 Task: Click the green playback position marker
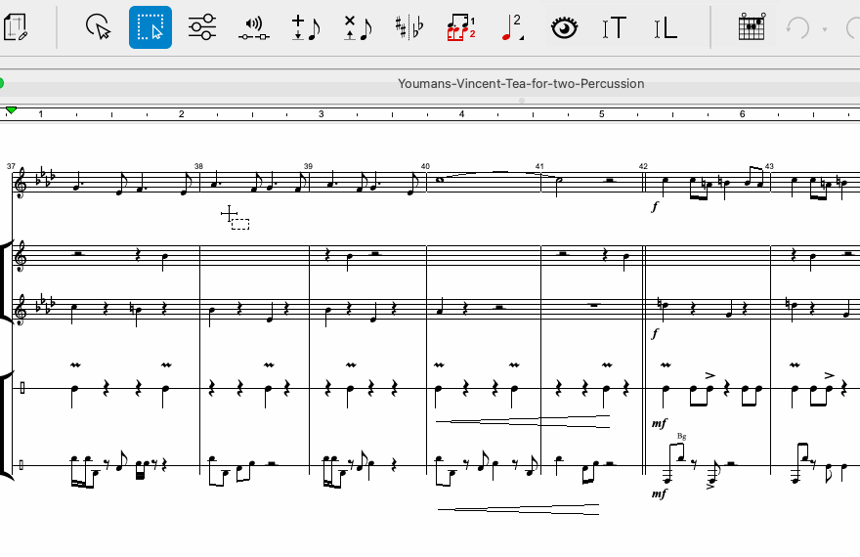click(11, 110)
